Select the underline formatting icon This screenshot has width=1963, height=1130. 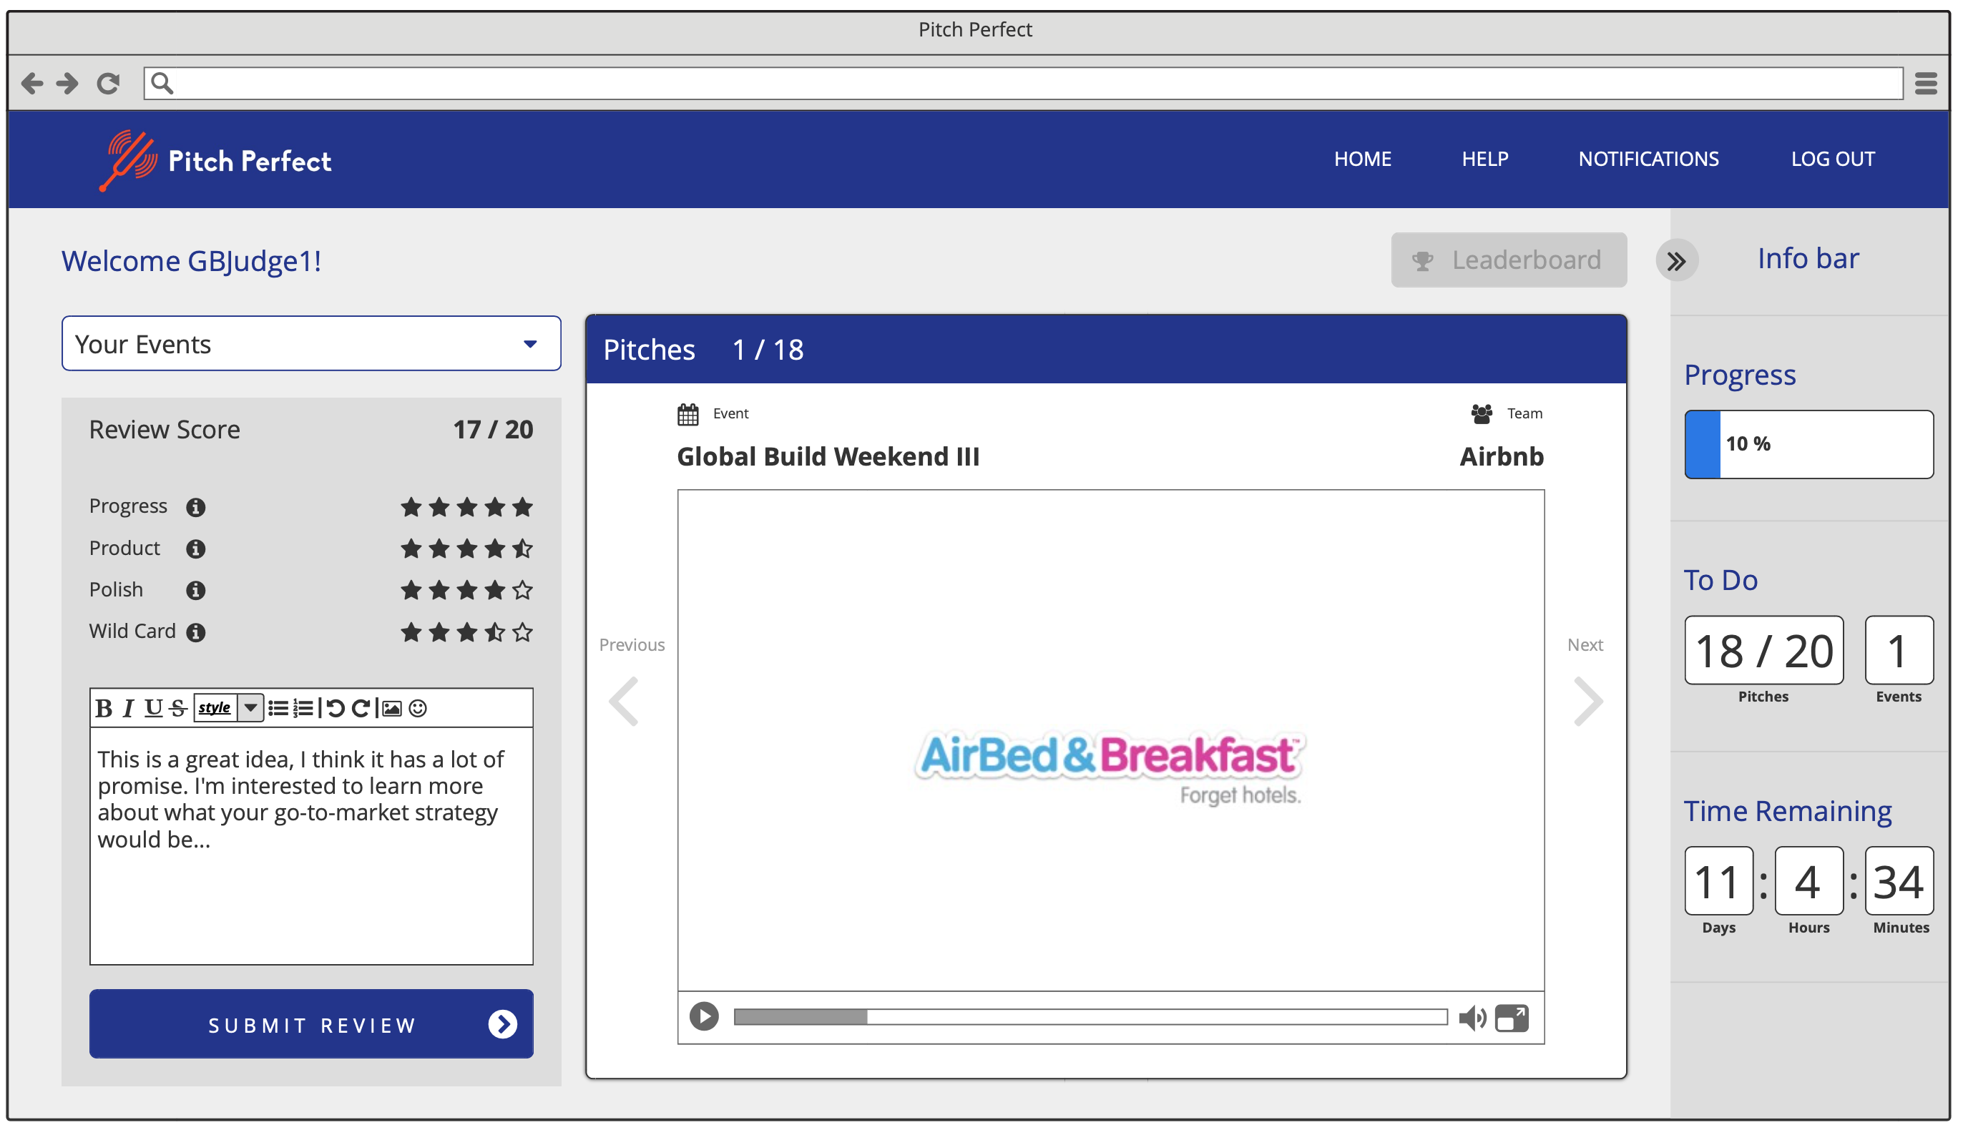point(152,708)
